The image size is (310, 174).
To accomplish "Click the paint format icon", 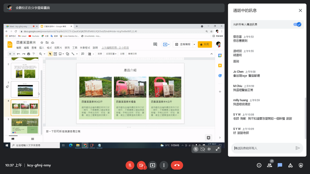I will tap(34, 54).
